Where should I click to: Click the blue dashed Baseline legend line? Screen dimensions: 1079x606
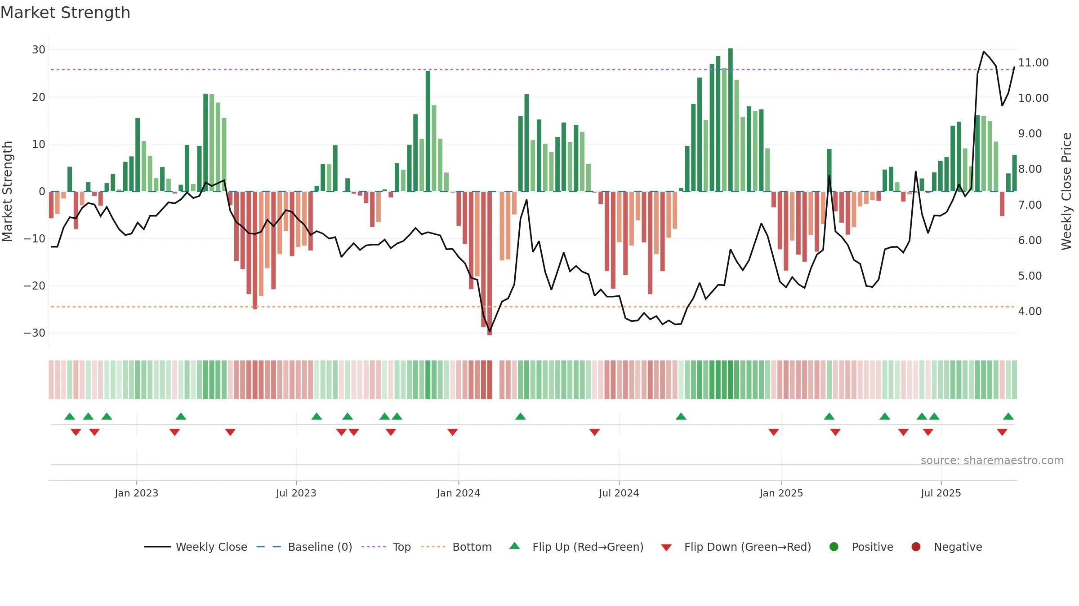[269, 547]
